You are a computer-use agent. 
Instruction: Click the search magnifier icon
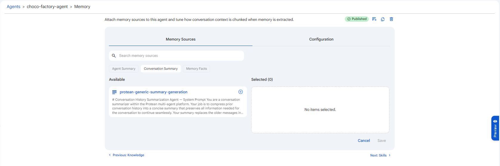coord(114,56)
